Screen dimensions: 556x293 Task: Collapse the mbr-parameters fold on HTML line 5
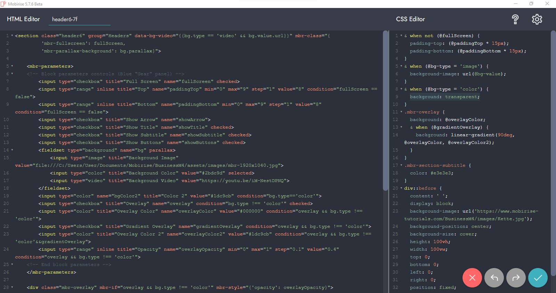12,66
